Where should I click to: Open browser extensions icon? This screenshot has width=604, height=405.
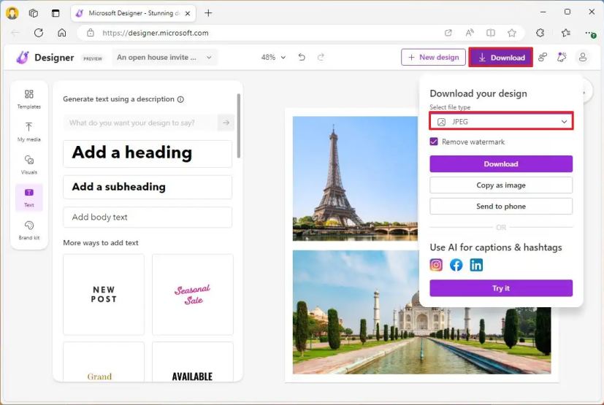coord(540,33)
